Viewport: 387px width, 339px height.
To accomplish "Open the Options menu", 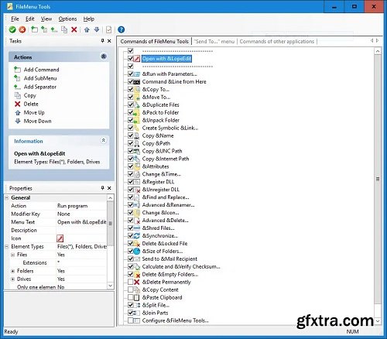I will click(67, 19).
